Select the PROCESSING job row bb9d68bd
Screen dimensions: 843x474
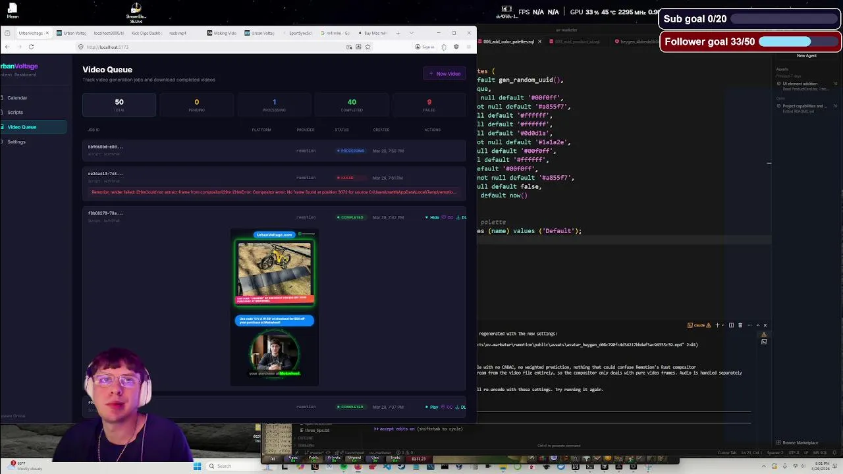(274, 151)
